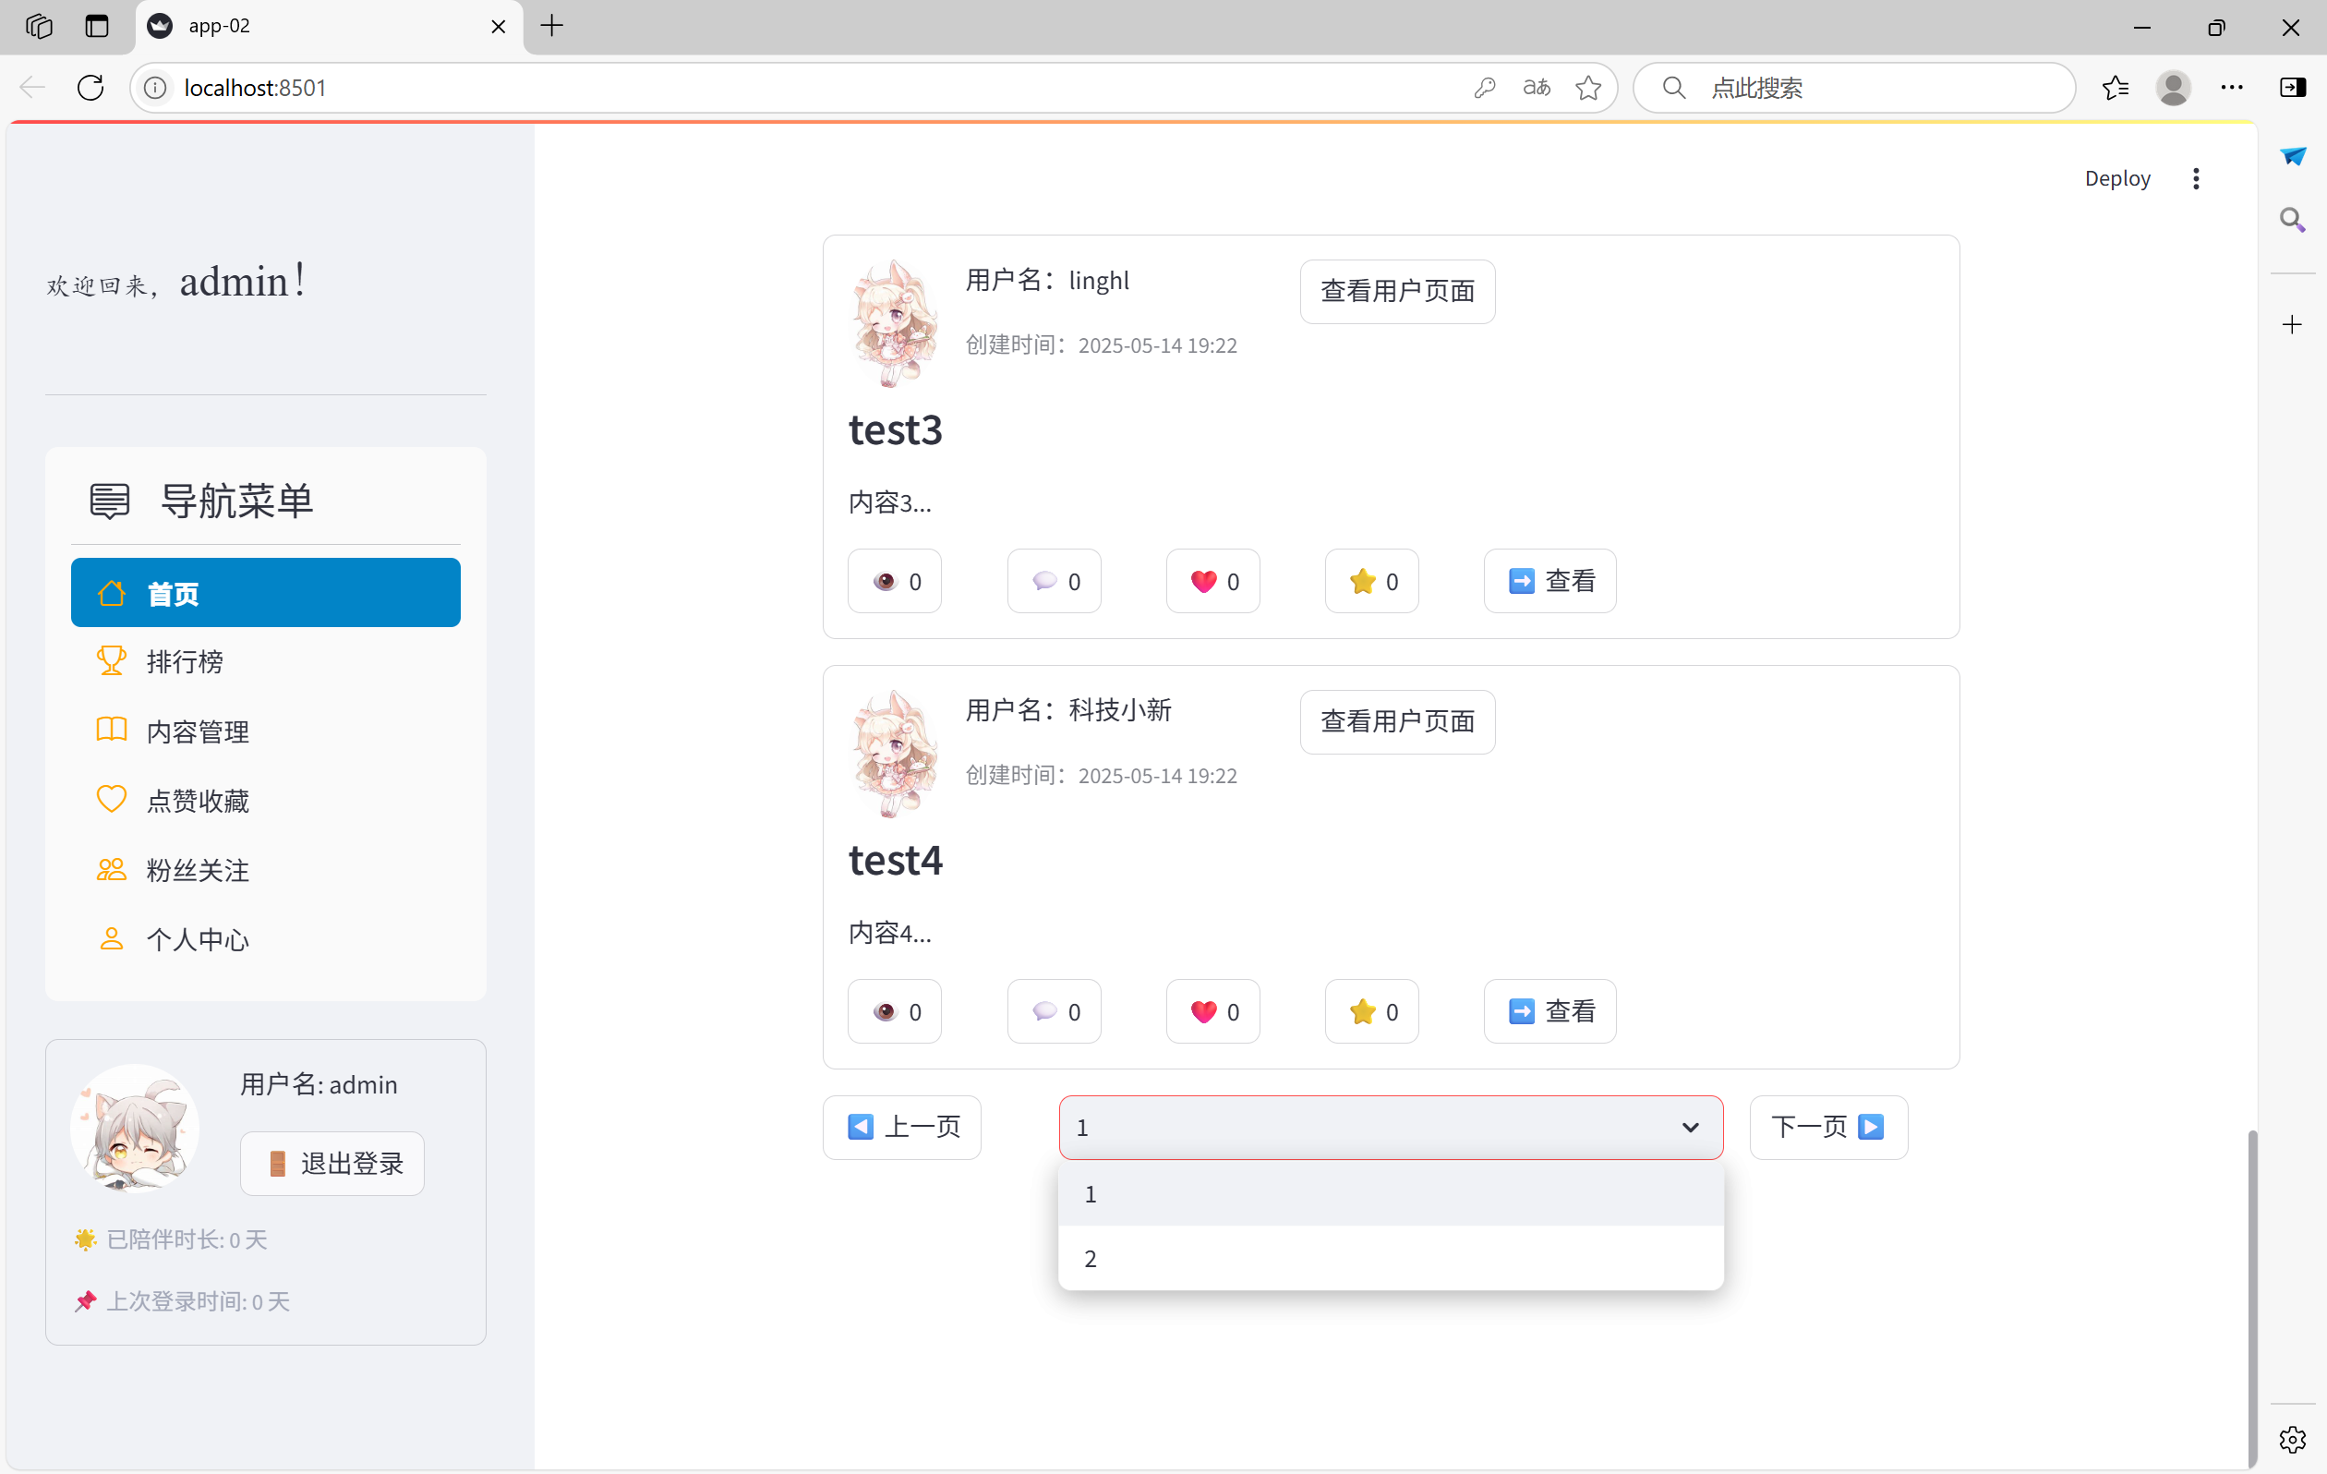Click 退出登录 logout button
This screenshot has height=1474, width=2327.
point(332,1164)
